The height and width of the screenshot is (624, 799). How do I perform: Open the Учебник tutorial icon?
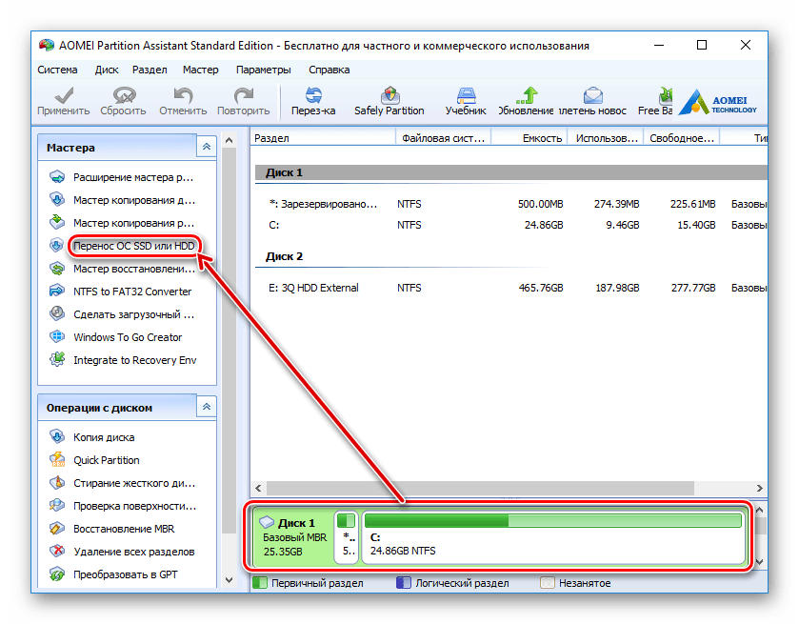(466, 95)
